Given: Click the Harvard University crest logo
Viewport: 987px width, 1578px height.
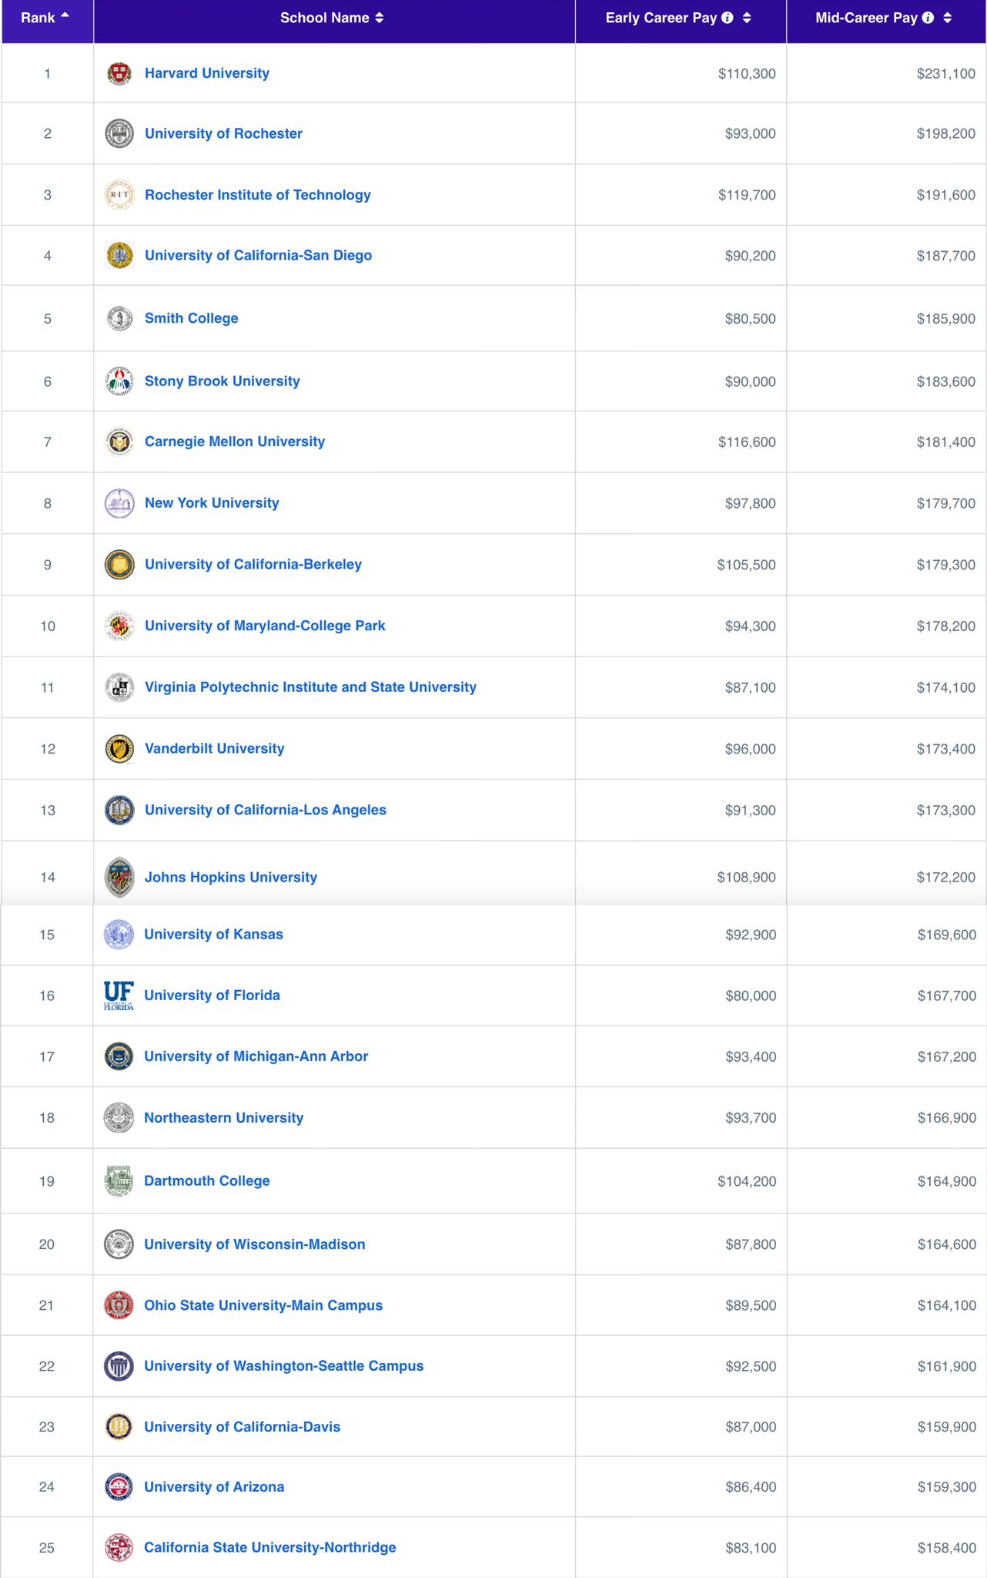Looking at the screenshot, I should click(119, 73).
